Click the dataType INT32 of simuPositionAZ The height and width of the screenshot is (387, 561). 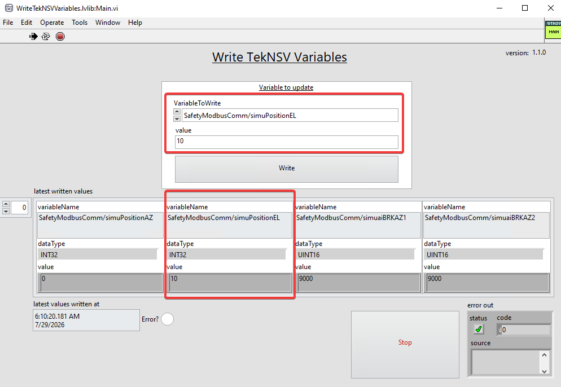98,254
